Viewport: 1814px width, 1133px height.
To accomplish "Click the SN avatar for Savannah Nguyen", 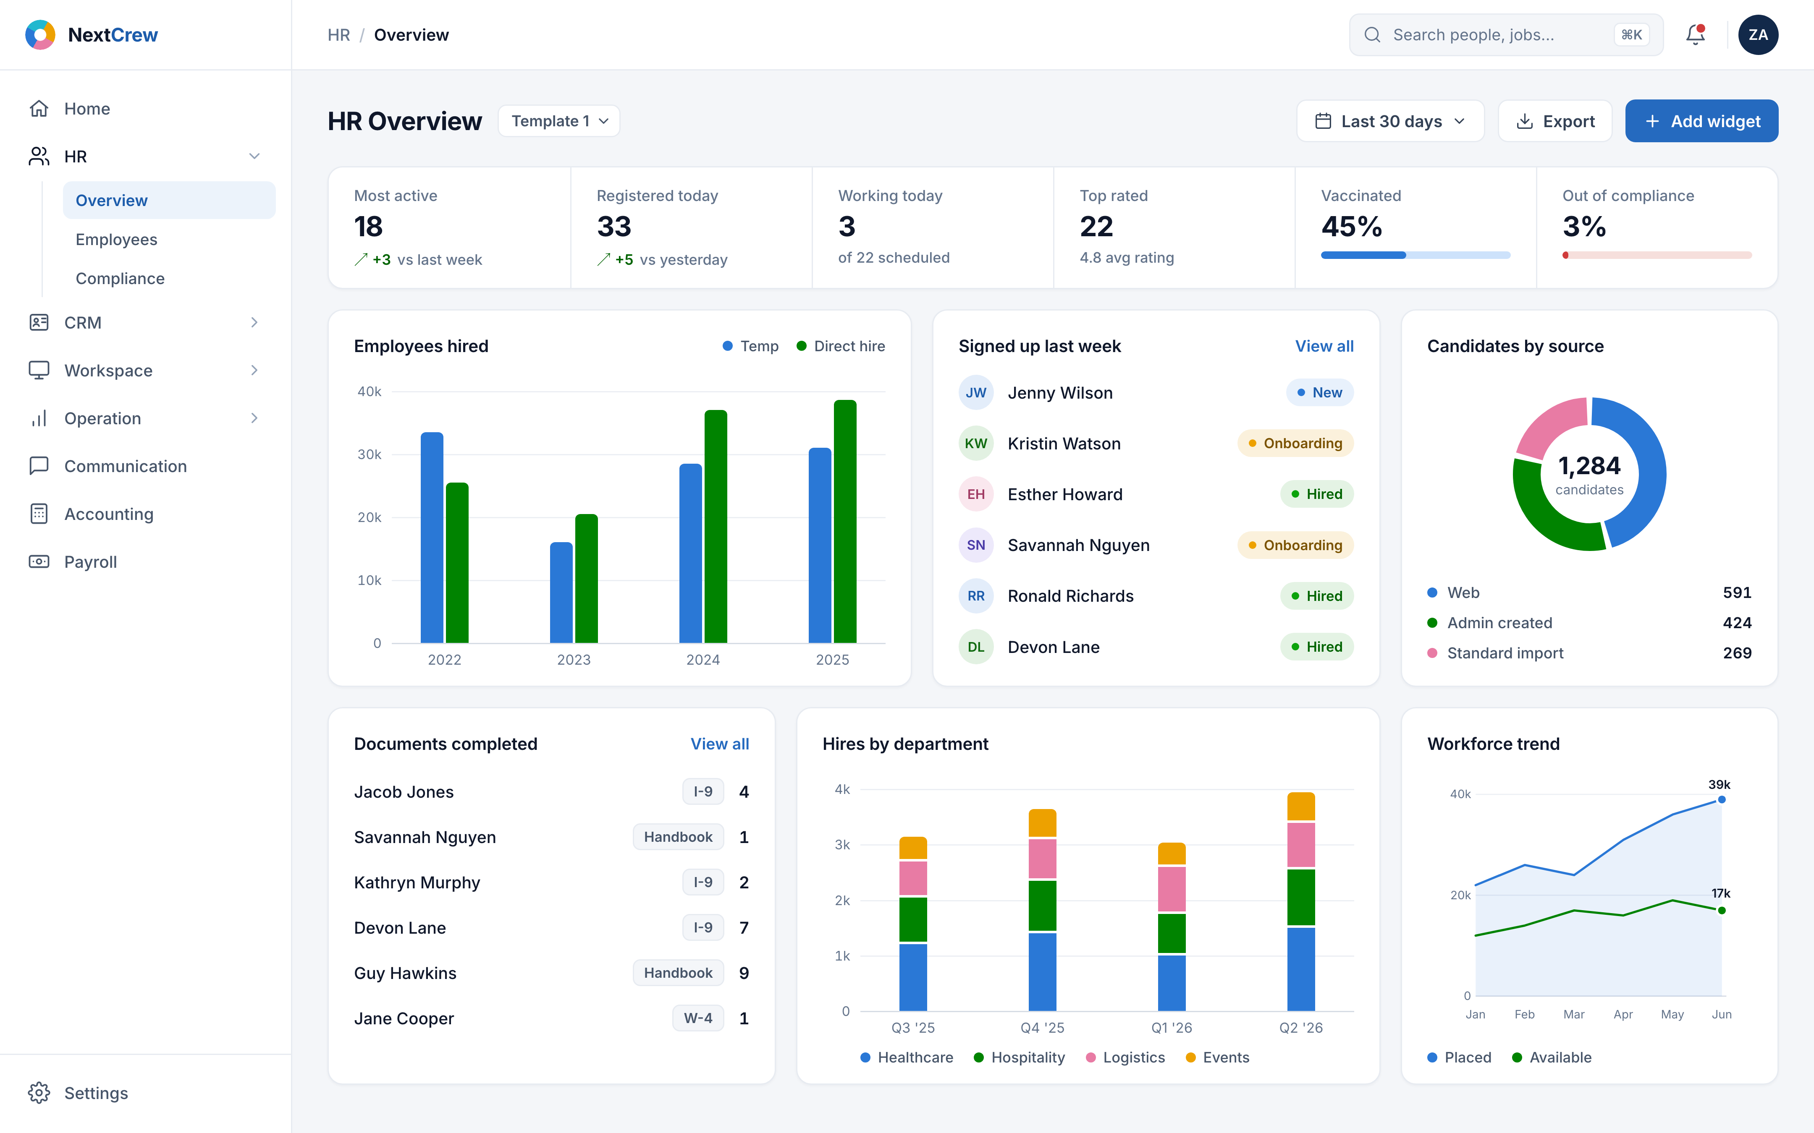I will [976, 546].
